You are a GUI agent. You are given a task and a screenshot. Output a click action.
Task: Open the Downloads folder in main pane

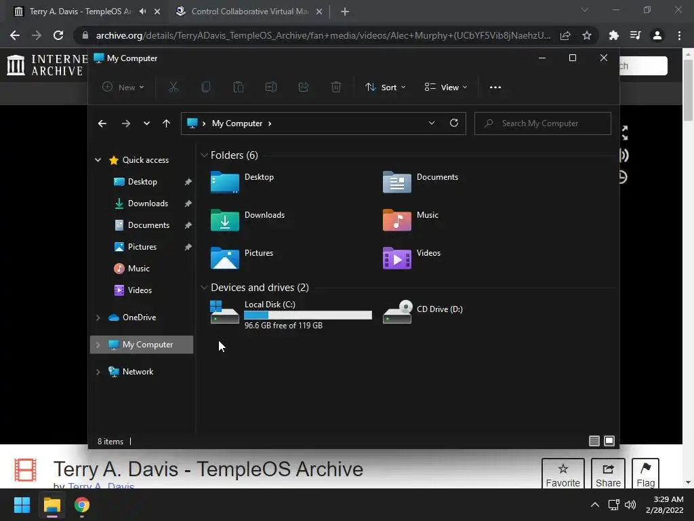[247, 220]
